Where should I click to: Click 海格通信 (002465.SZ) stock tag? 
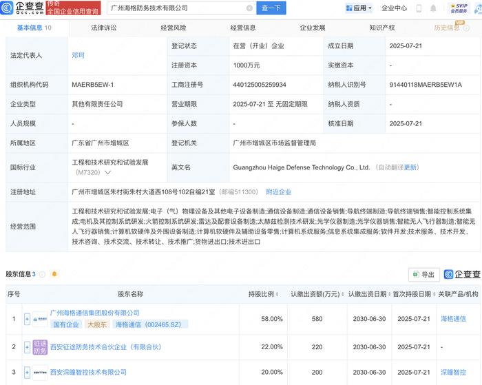[x=149, y=324]
